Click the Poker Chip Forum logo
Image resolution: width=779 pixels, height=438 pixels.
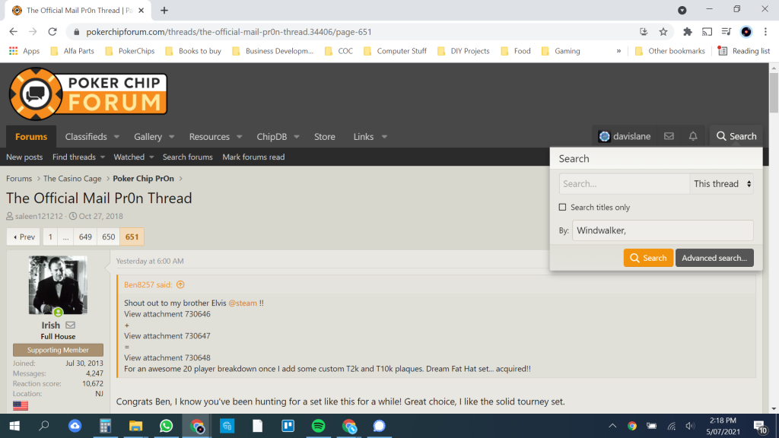point(88,94)
